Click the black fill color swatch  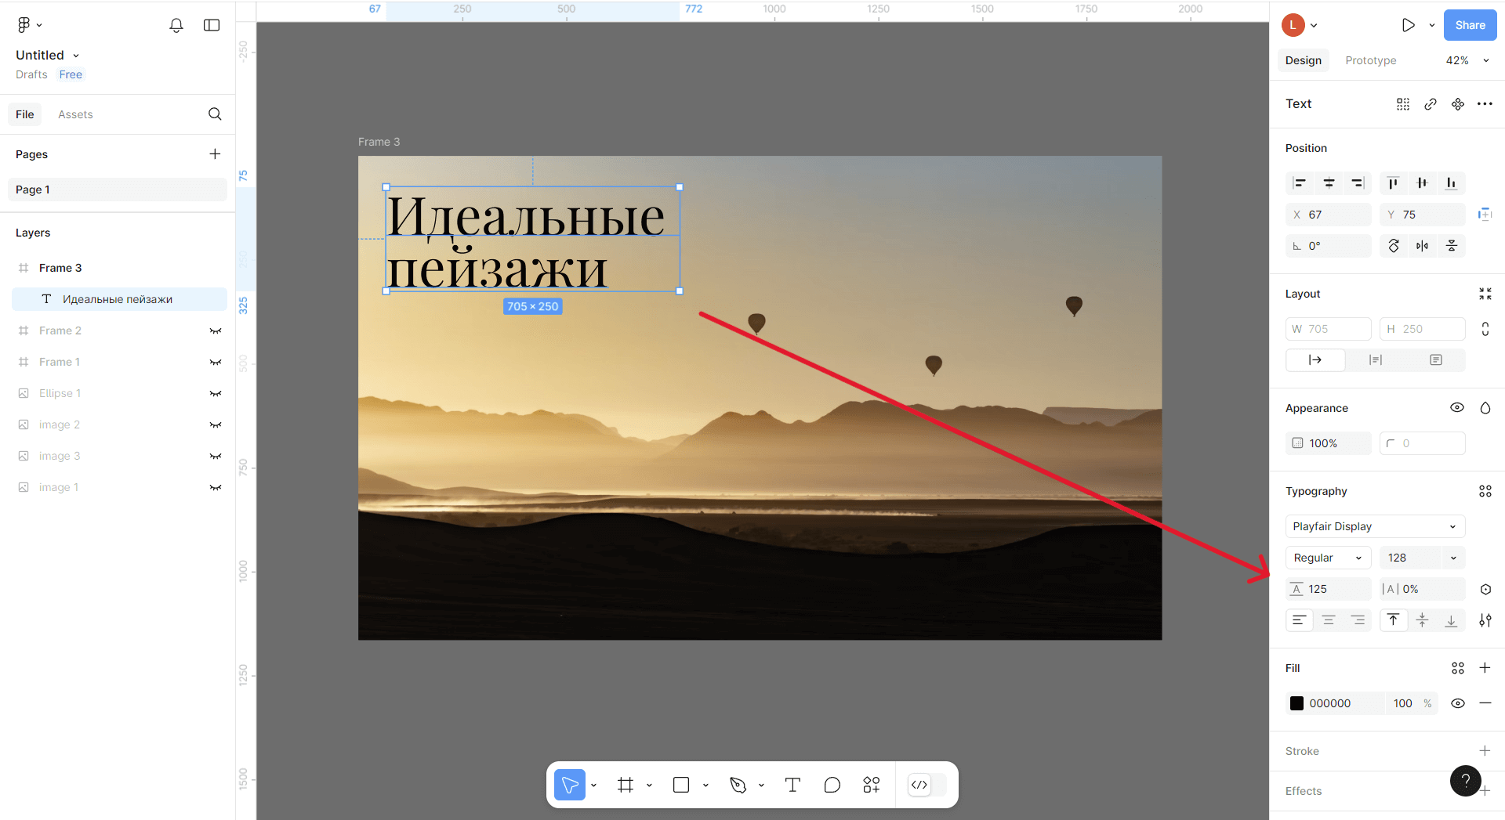point(1297,703)
